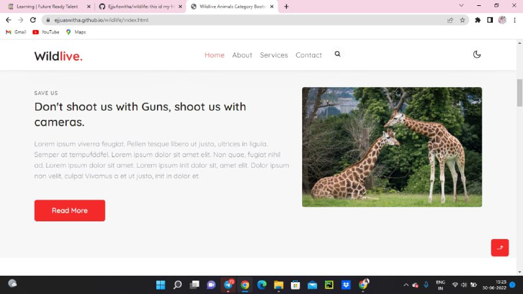The image size is (523, 294).
Task: Open Microsoft Store from taskbar
Action: point(295,285)
